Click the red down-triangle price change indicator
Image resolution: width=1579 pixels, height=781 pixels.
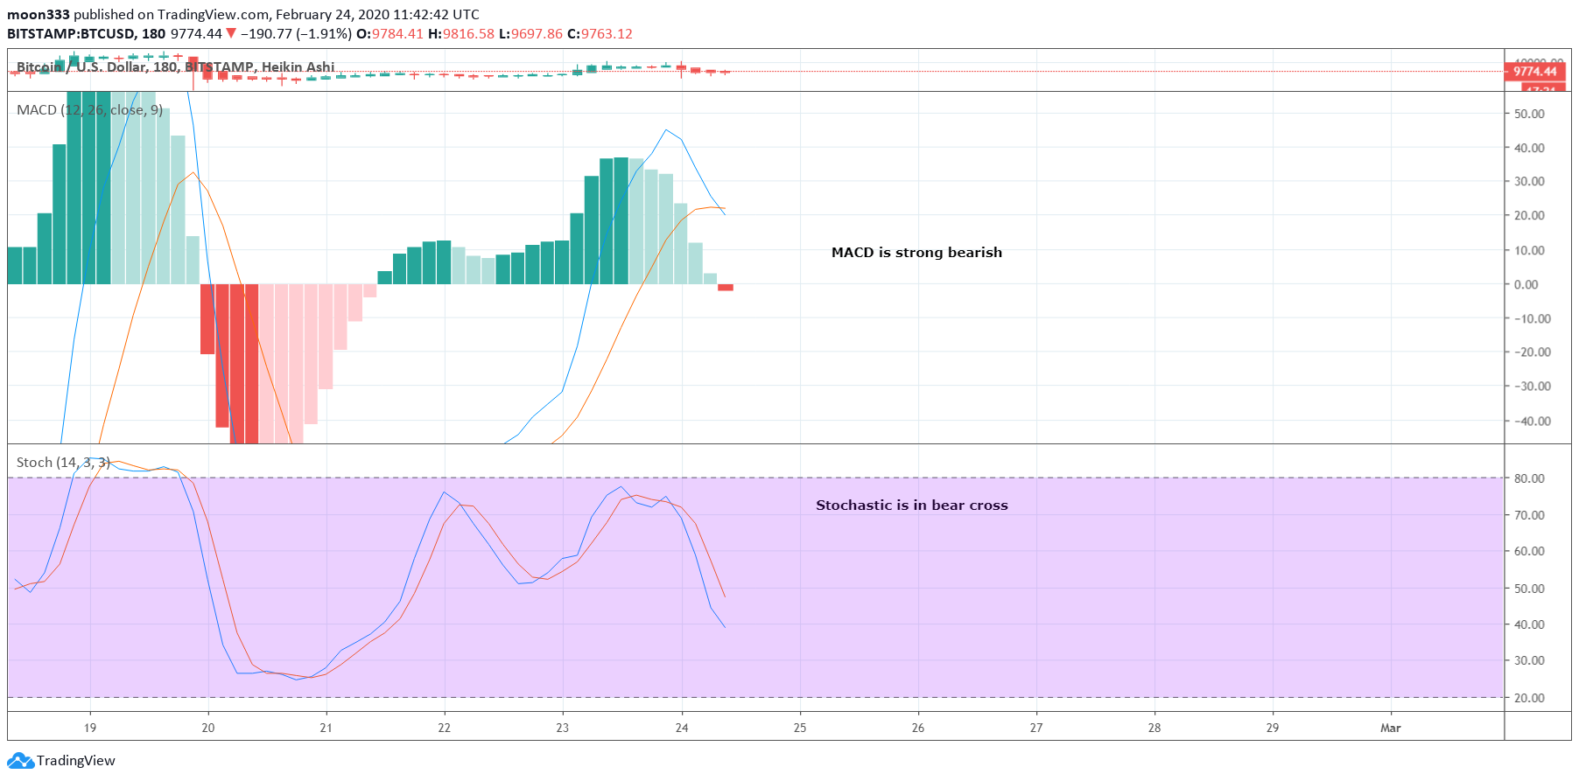[x=231, y=34]
